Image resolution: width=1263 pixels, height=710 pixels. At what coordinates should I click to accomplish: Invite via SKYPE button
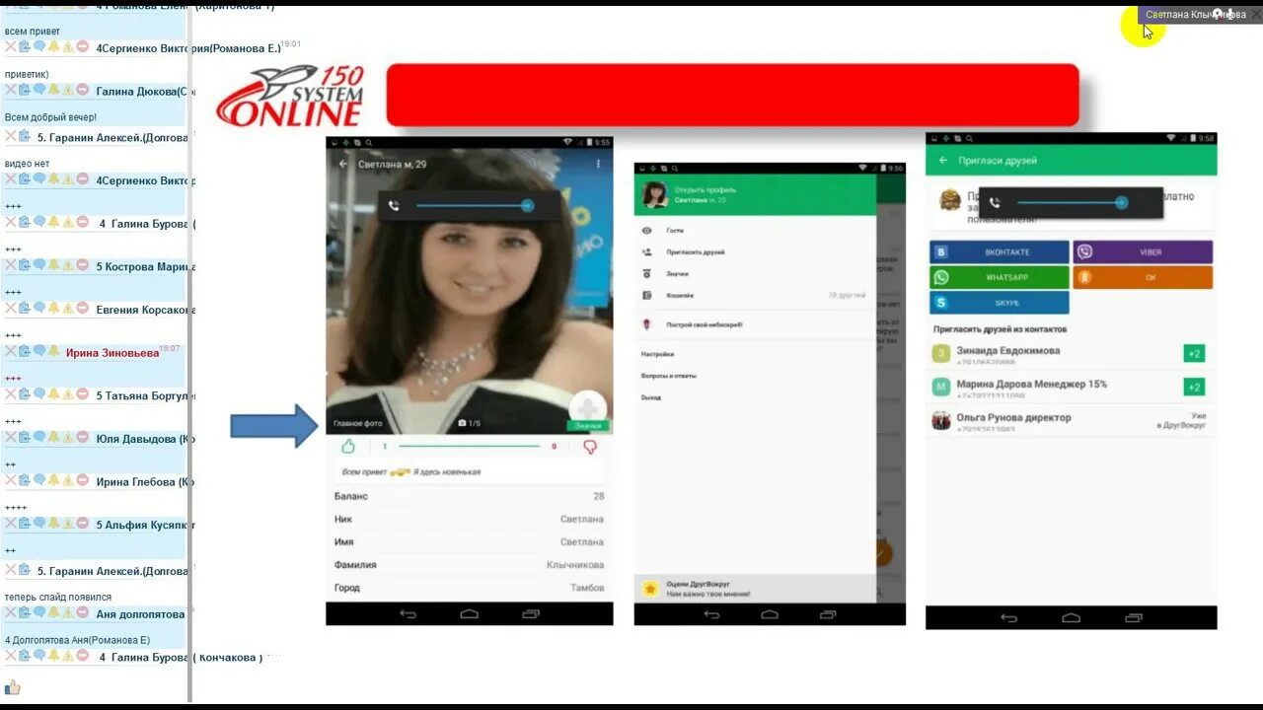coord(1000,303)
